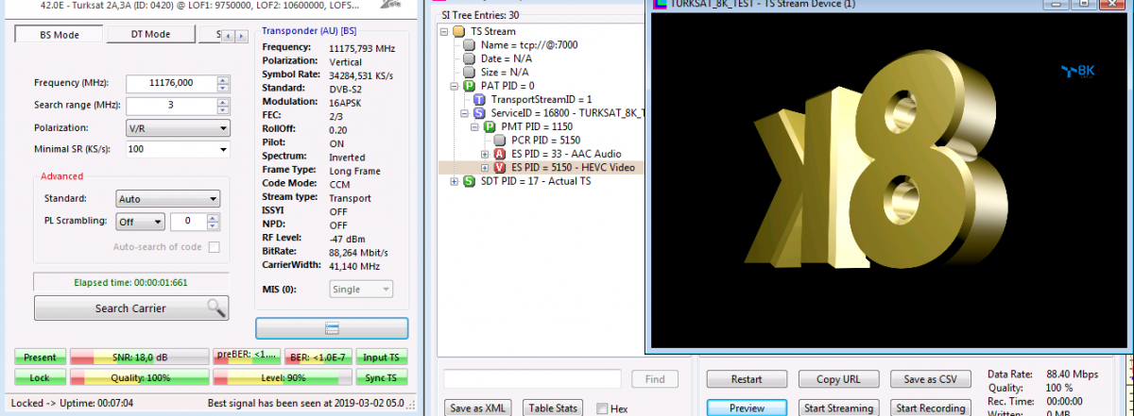Click the gray icon beside PCR PID = 5150
The image size is (1134, 416).
(500, 140)
